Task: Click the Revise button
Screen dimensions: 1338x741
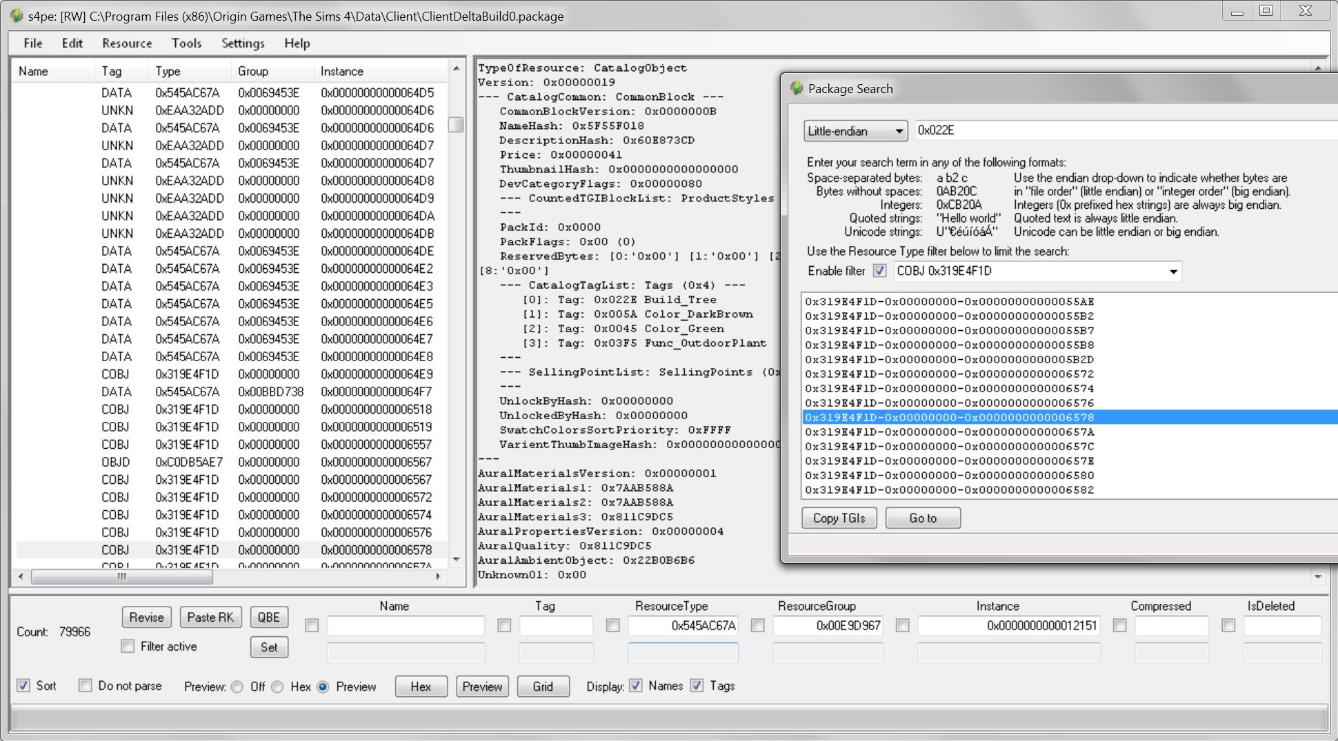Action: coord(146,617)
